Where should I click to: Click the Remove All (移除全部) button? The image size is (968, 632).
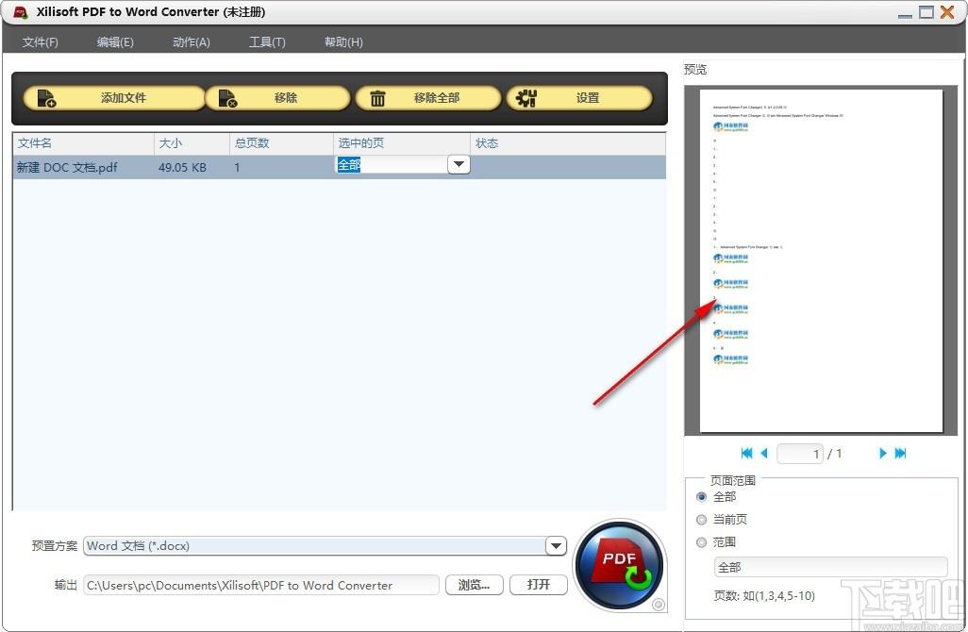point(428,98)
